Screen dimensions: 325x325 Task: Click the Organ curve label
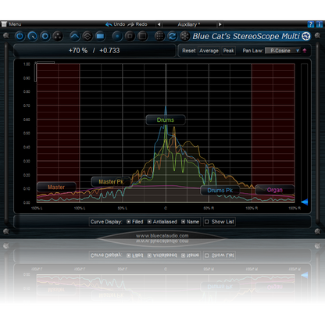pyautogui.click(x=275, y=190)
